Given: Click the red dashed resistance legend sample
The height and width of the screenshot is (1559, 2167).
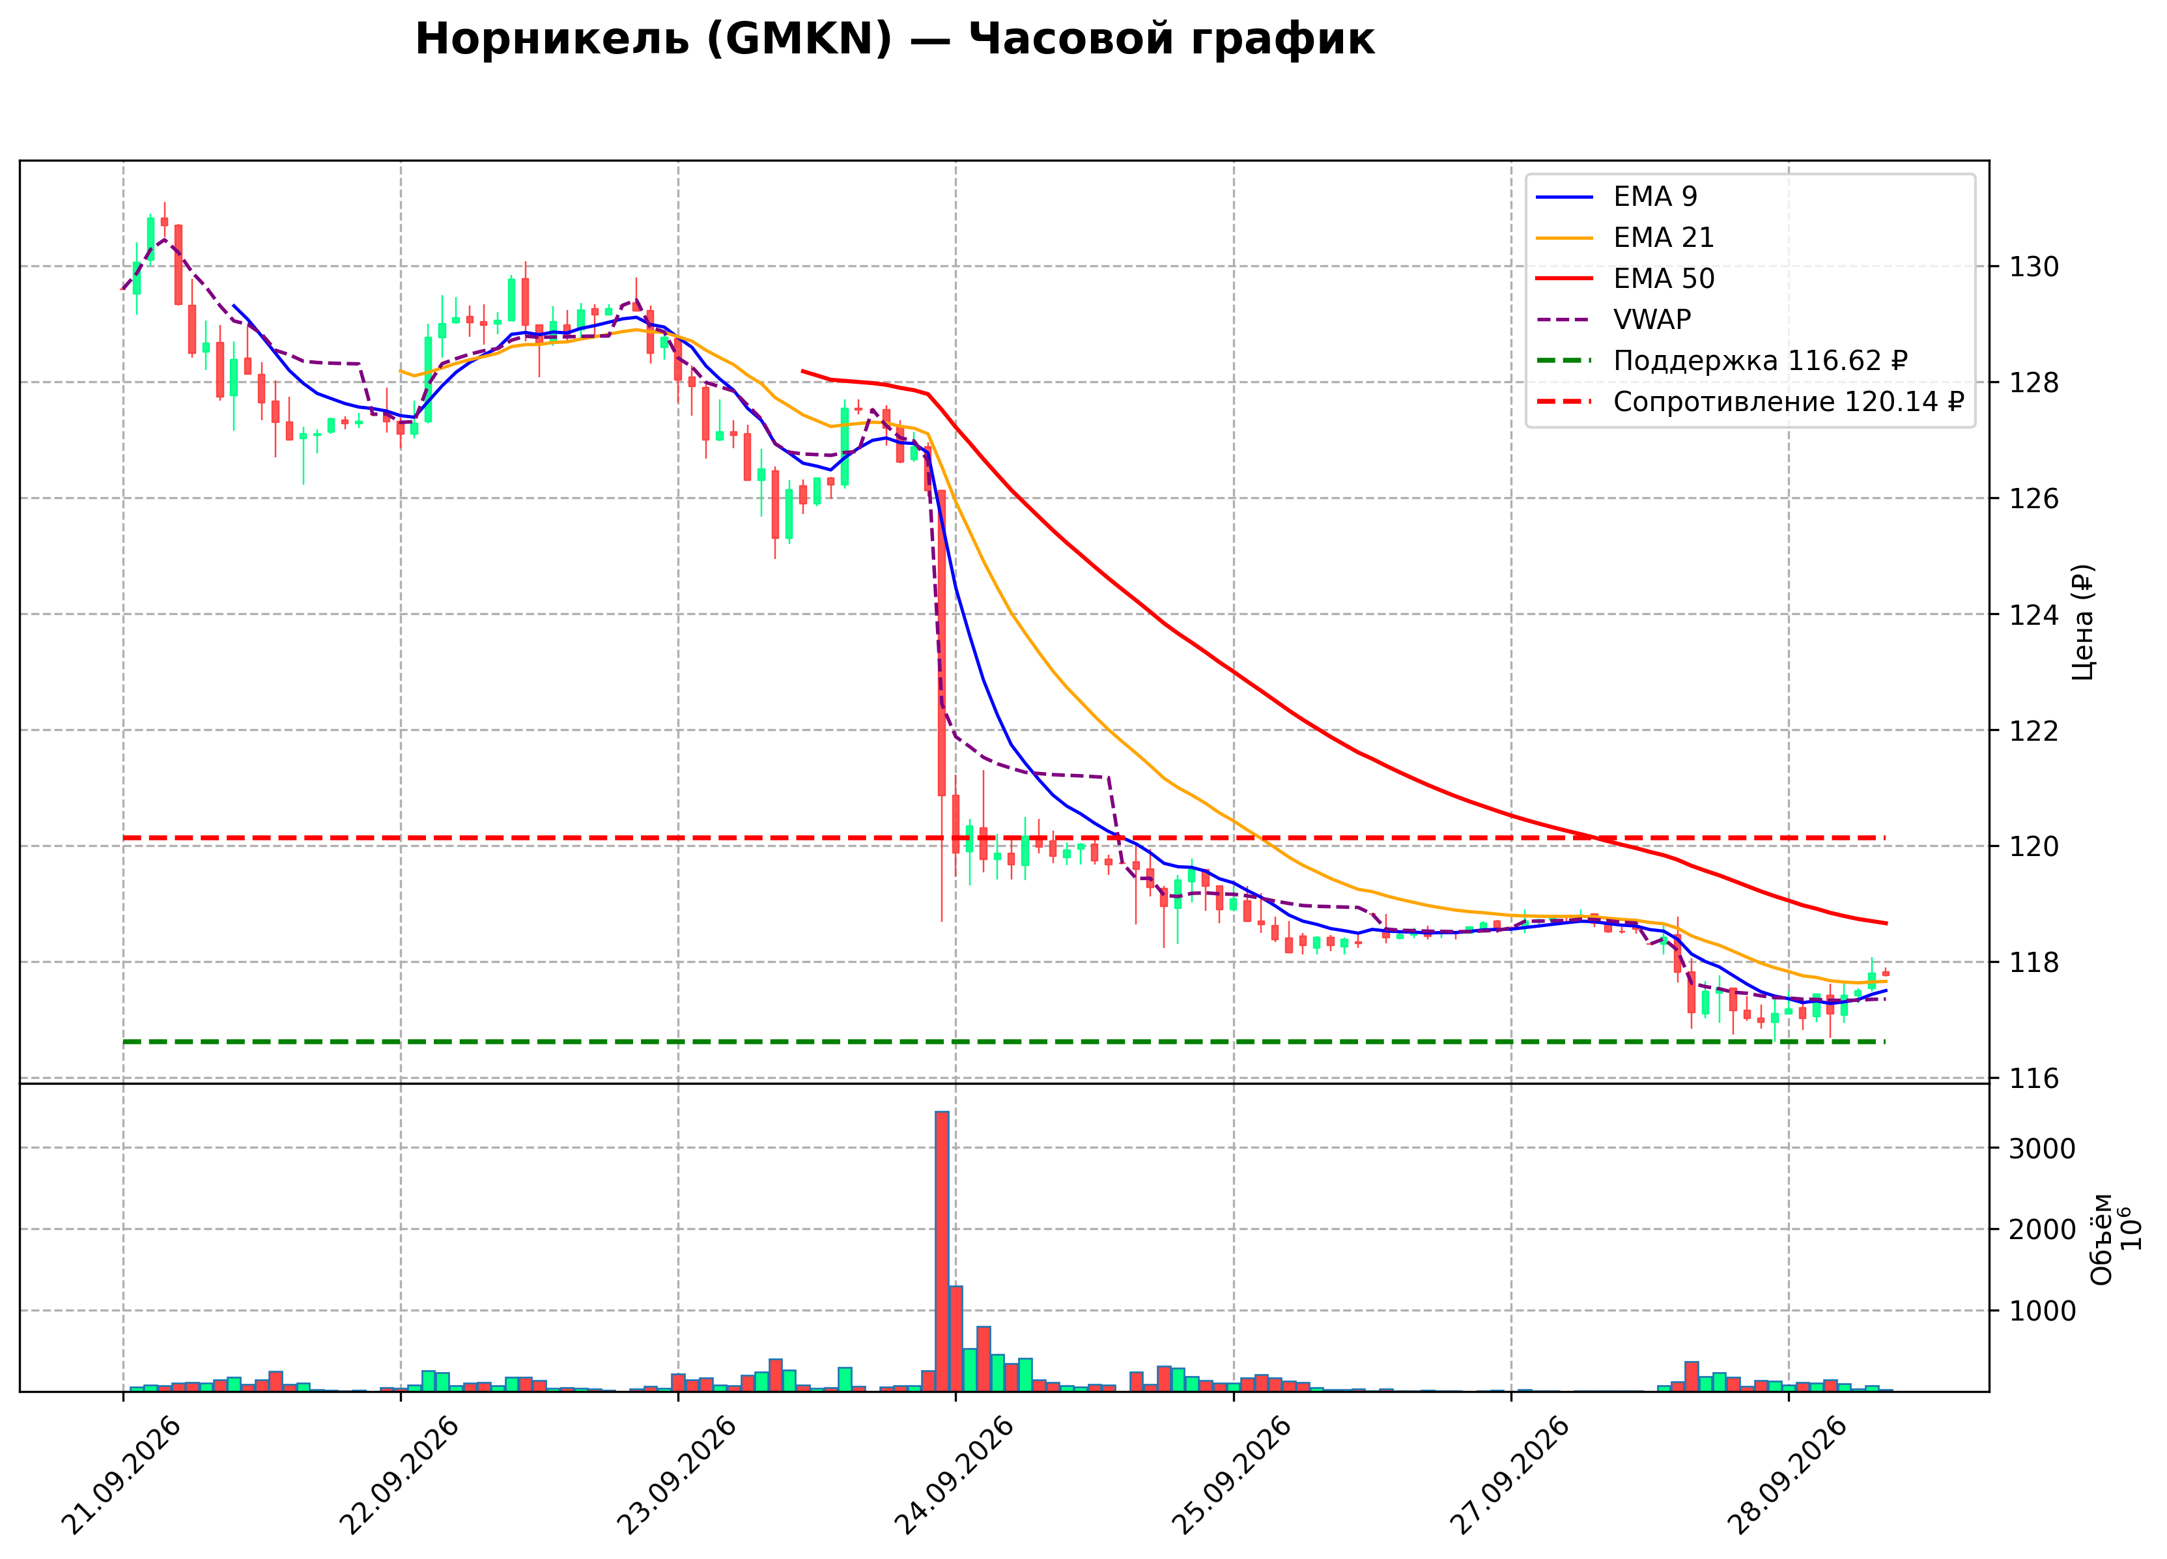Looking at the screenshot, I should (x=1565, y=403).
